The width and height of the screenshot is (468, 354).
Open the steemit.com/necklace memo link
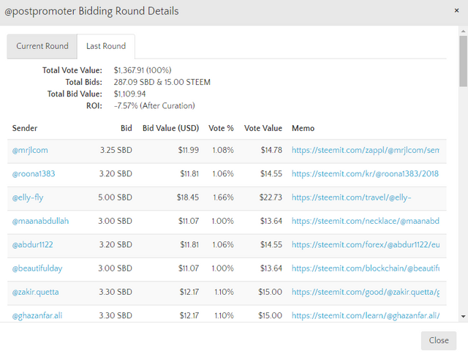tap(366, 221)
